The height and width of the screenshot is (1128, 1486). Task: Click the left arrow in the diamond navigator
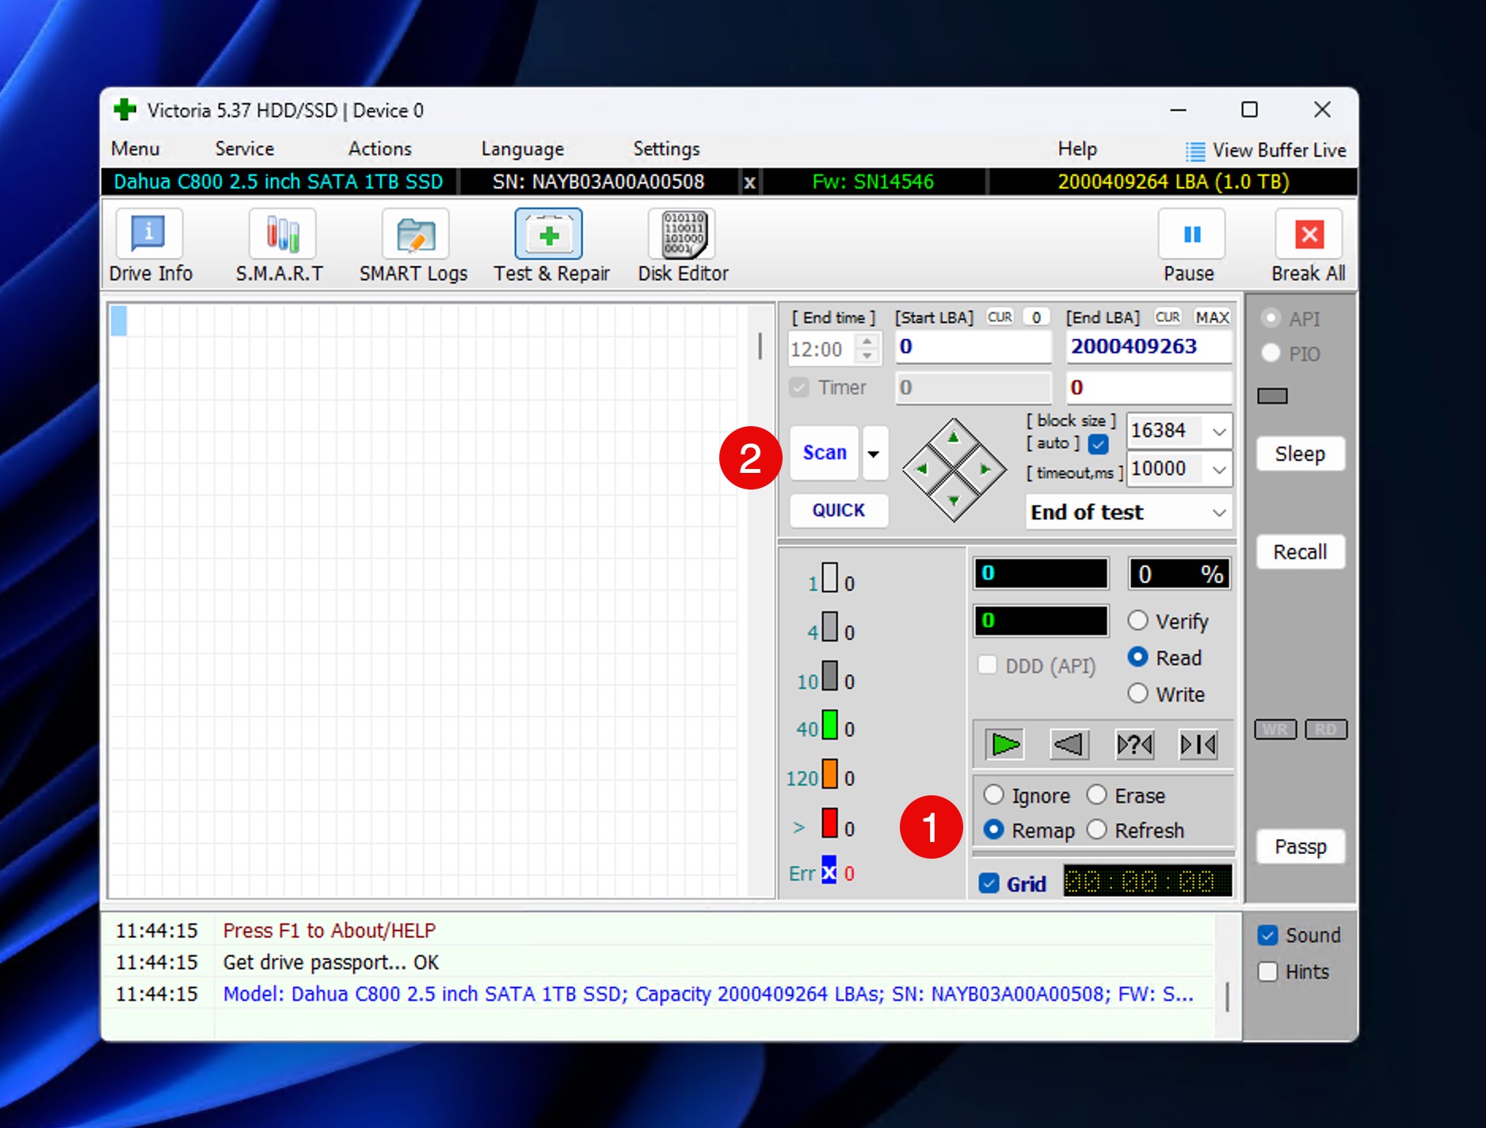click(921, 469)
